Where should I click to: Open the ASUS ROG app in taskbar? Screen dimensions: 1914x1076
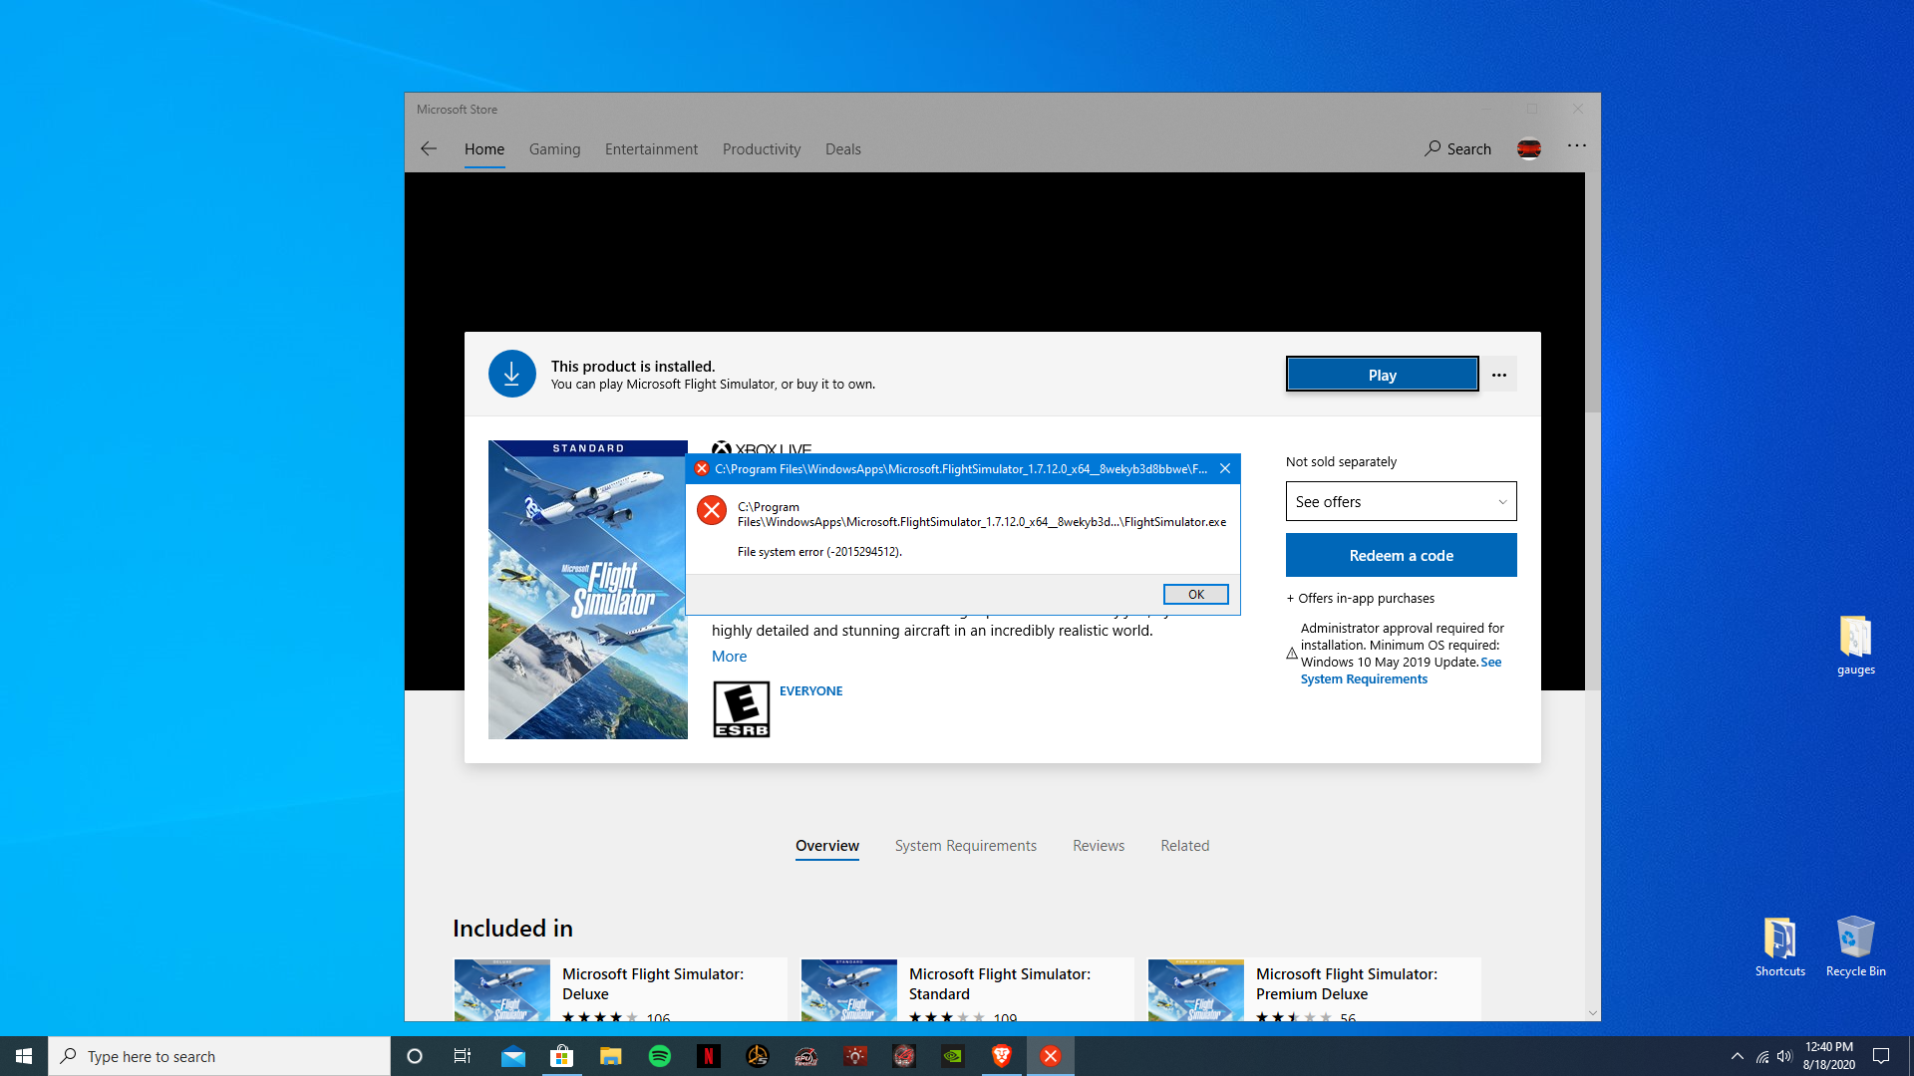point(903,1056)
